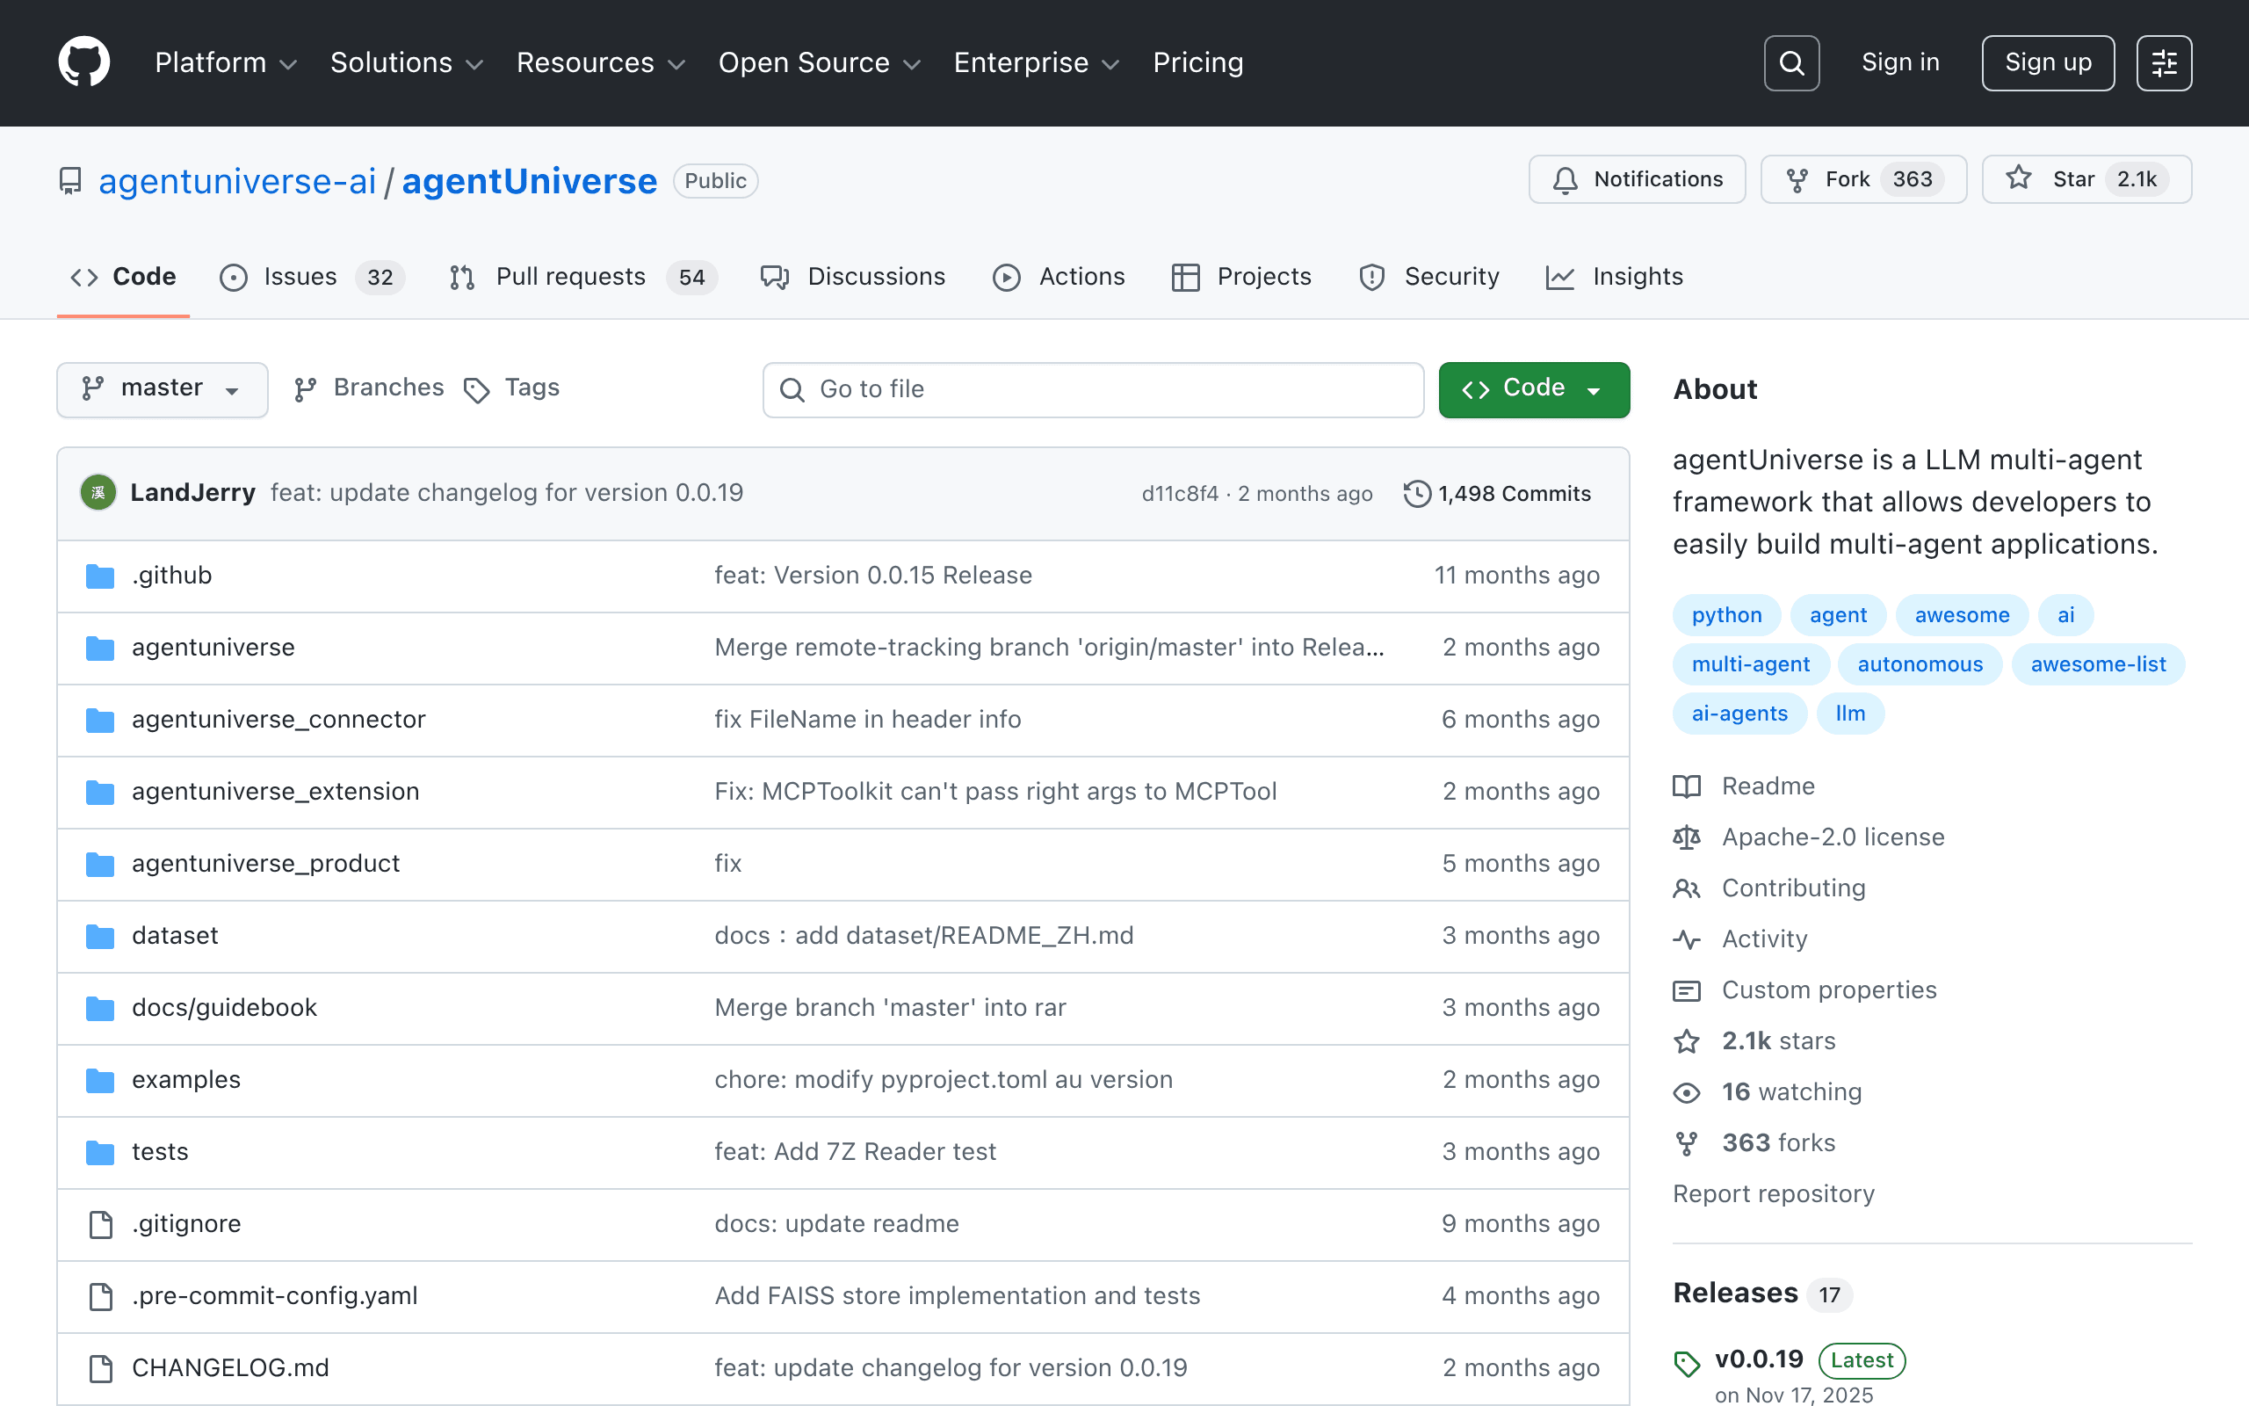This screenshot has width=2249, height=1406.
Task: Click the awesome-list topic tag
Action: point(2098,664)
